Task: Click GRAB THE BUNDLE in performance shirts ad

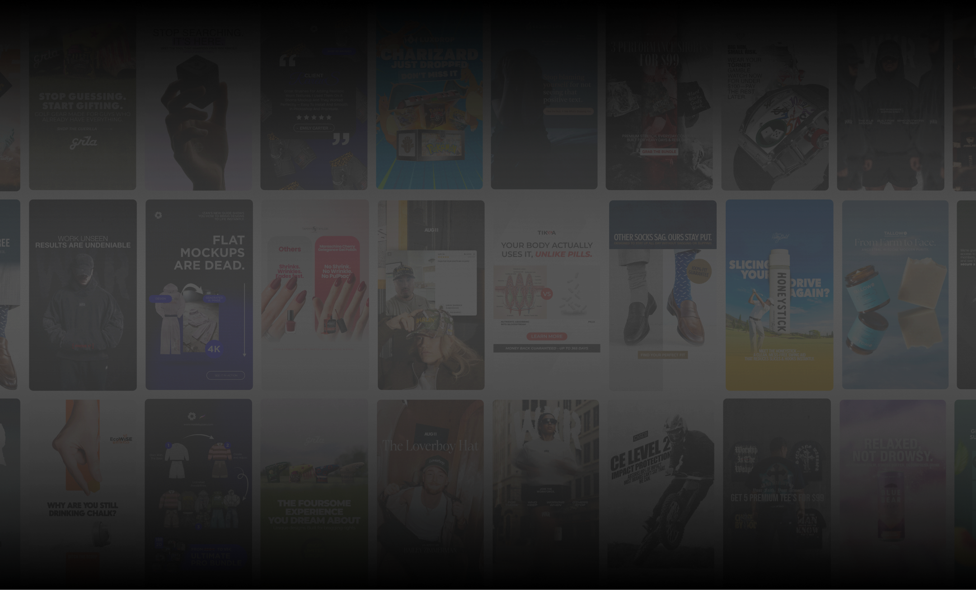Action: pos(659,152)
